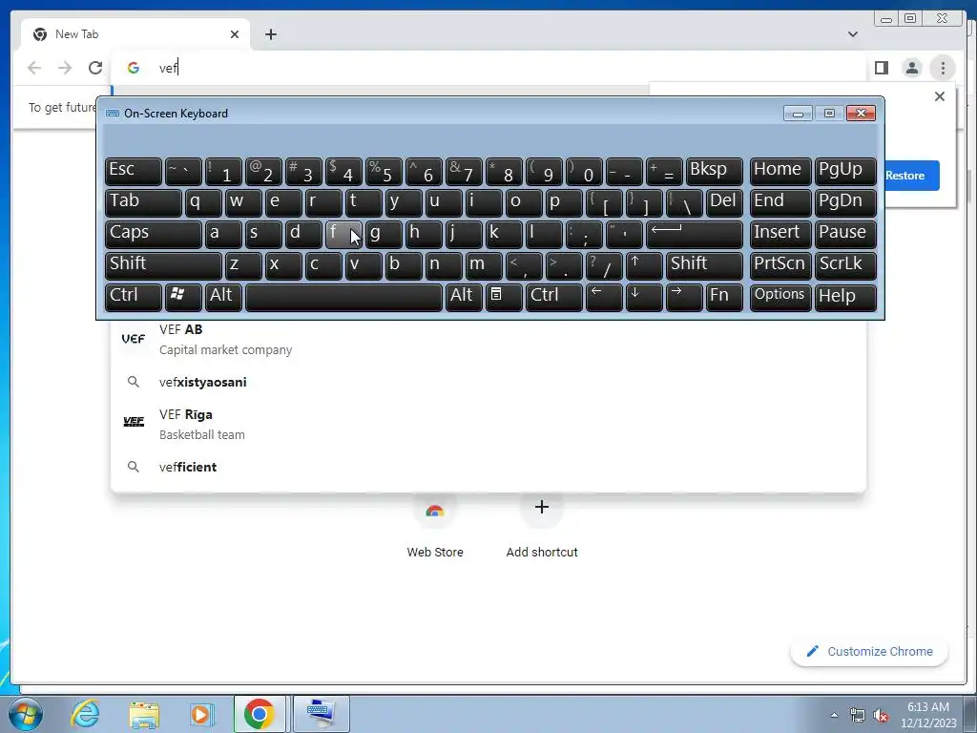Tap the letter q key
The image size is (977, 733).
point(203,202)
